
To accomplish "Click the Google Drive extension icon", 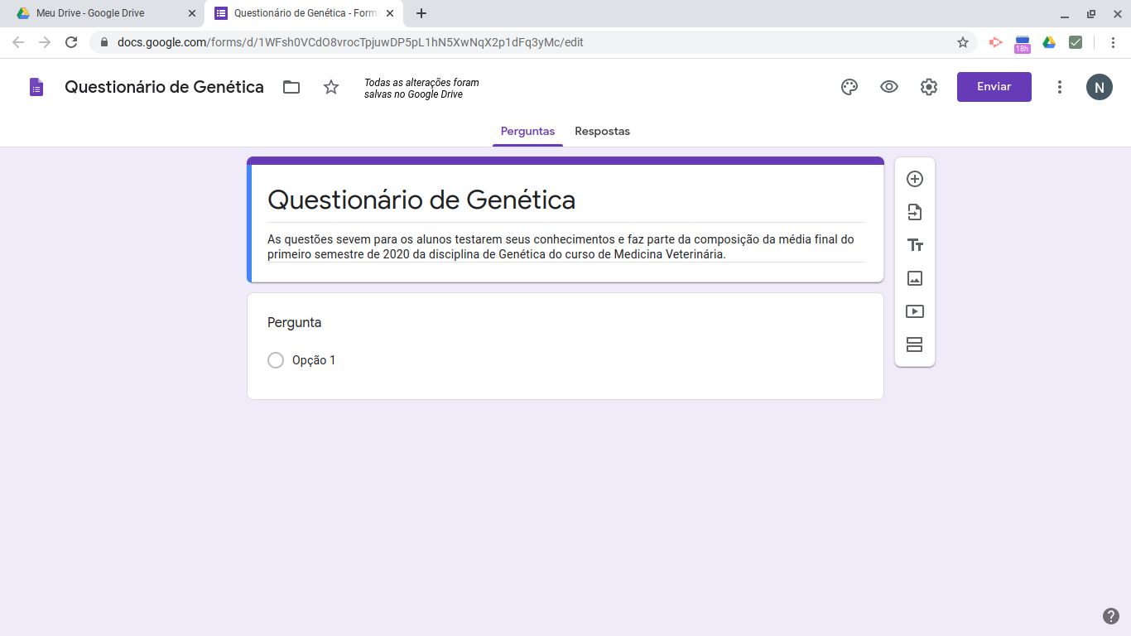I will pos(1049,42).
